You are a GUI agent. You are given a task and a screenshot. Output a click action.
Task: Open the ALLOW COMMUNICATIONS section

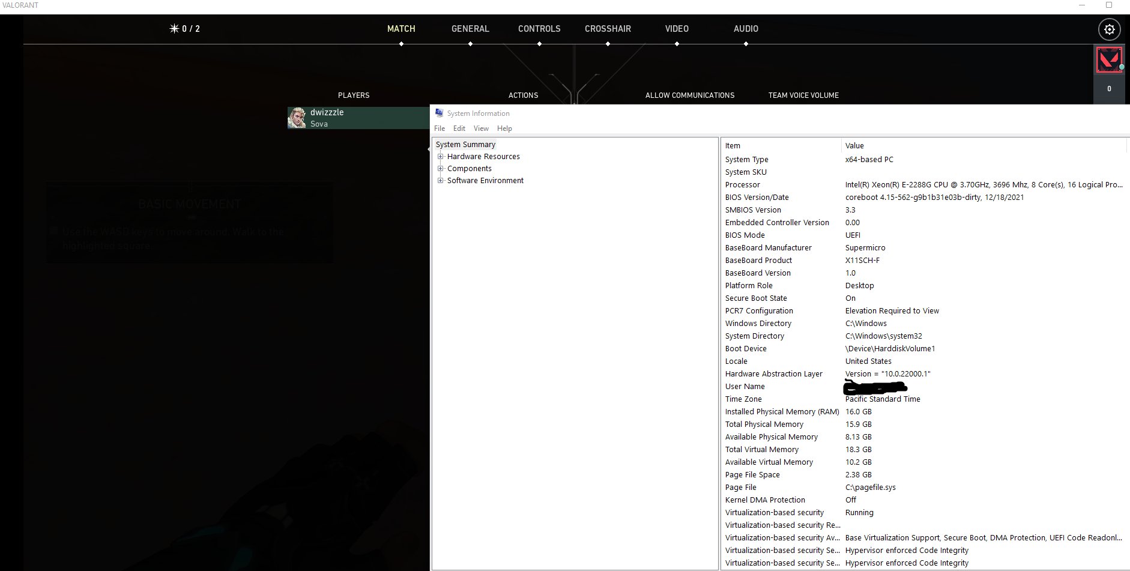(690, 95)
